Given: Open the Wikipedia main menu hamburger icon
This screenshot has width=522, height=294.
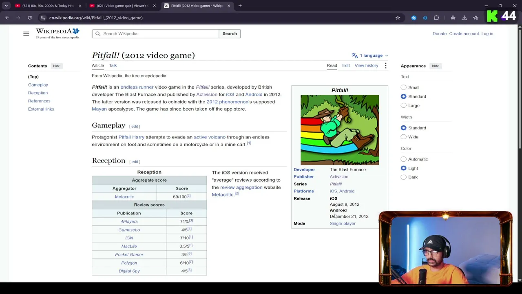Looking at the screenshot, I should tap(26, 33).
